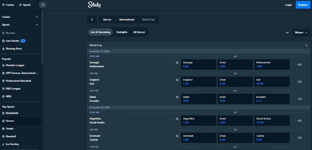312x150 pixels.
Task: Collapse the World Cup section chevron
Action: (306, 45)
